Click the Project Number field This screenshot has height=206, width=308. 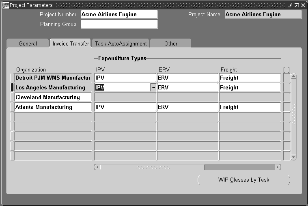119,14
